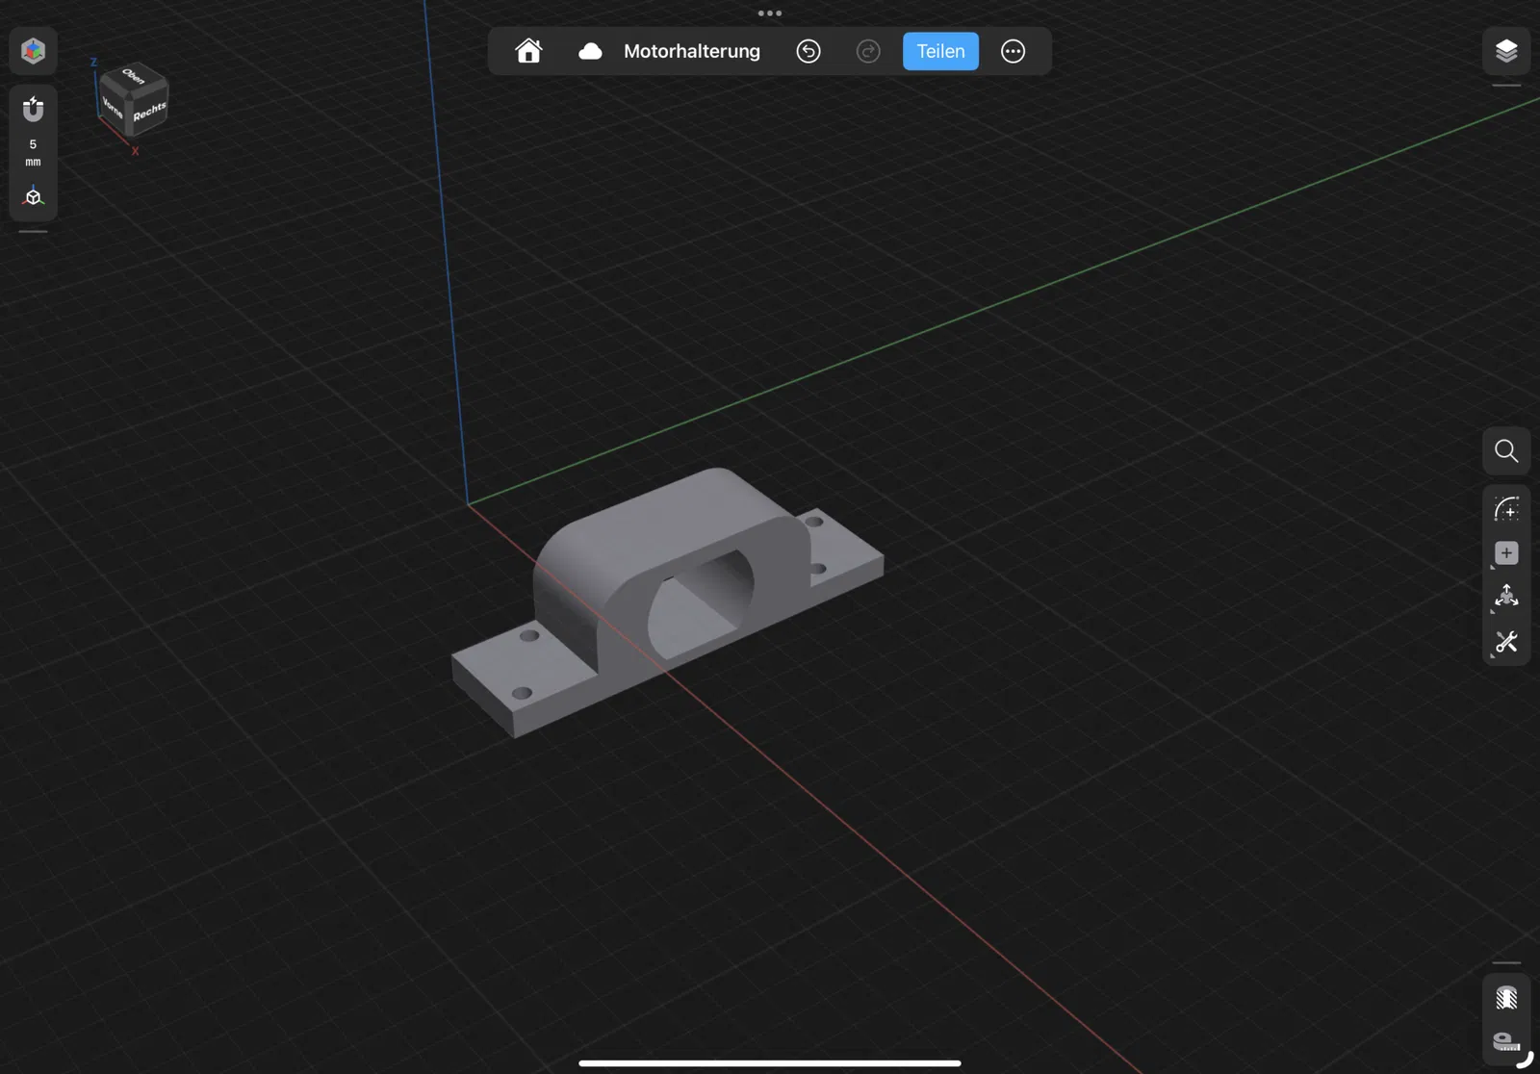Toggle the snapping magnet icon
This screenshot has height=1074, width=1540.
34,110
